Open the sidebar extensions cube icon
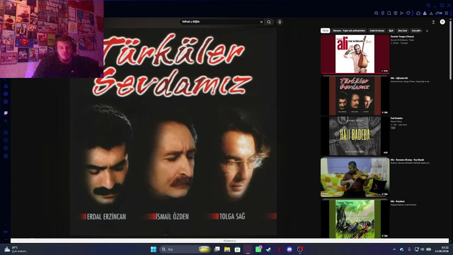453x255 pixels. pos(6,148)
